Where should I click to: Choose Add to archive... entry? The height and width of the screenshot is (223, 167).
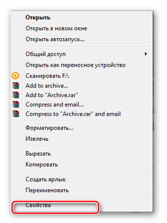[x=47, y=86]
